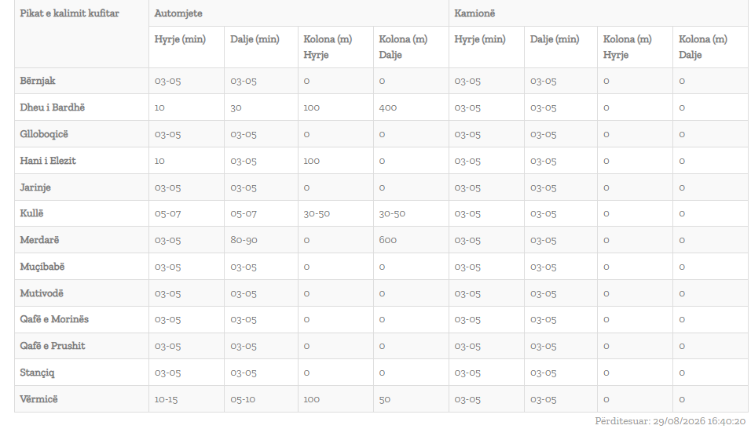751x429 pixels.
Task: Click the Stançiq border crossing name
Action: tap(37, 373)
